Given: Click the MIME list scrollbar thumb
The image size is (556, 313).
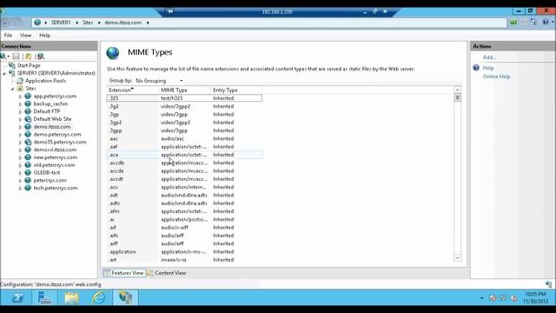Looking at the screenshot, I should [458, 97].
